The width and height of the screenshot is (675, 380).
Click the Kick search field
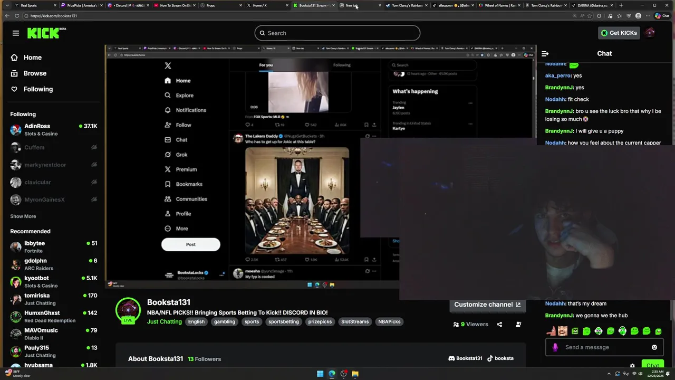click(337, 33)
